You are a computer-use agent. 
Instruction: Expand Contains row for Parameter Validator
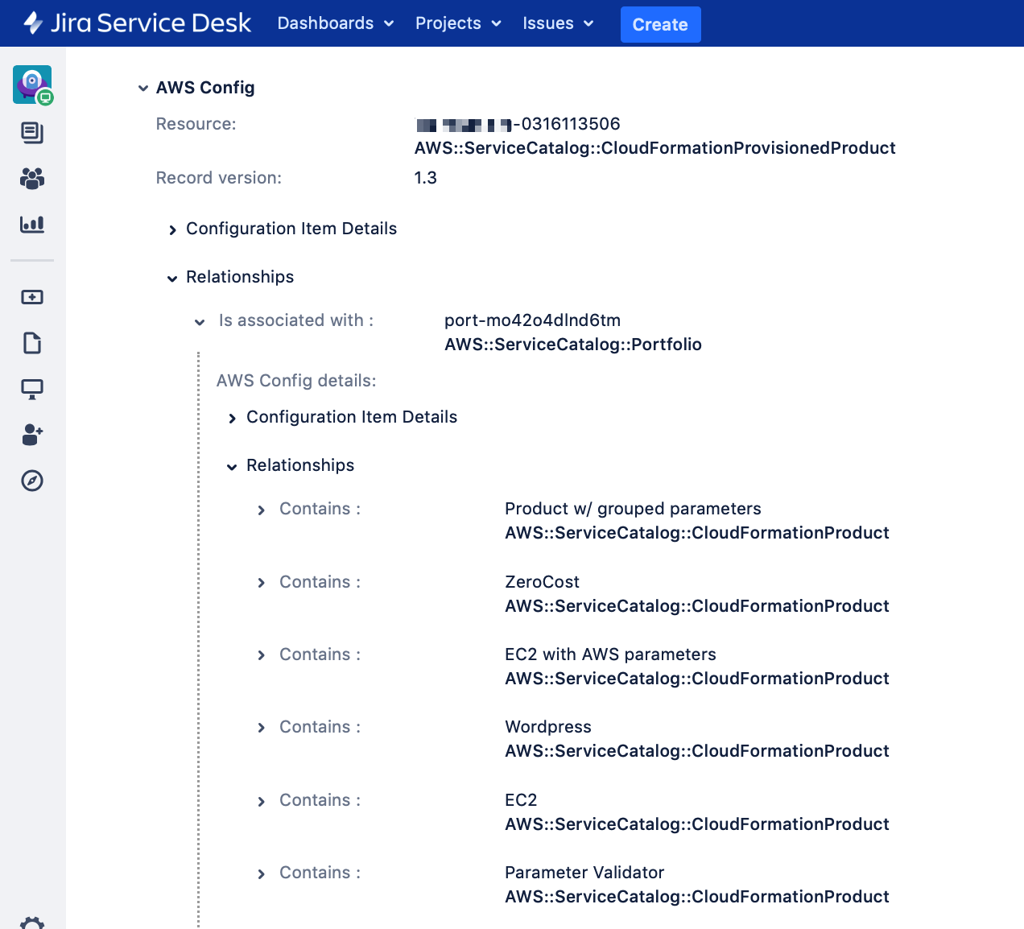click(x=261, y=873)
